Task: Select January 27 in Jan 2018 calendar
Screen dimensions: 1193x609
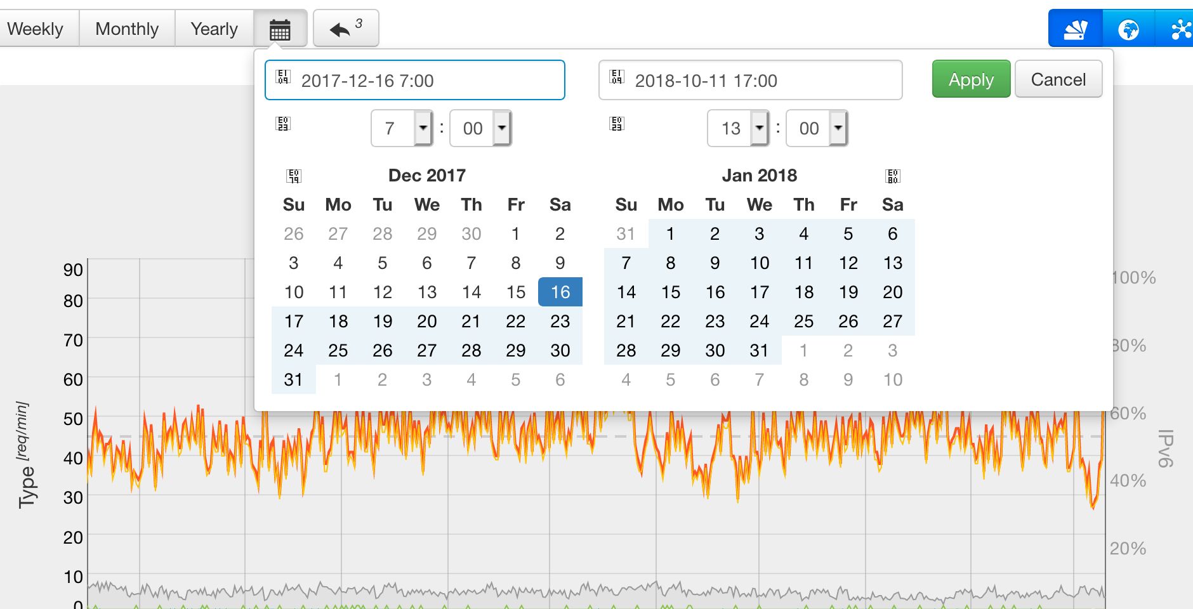Action: tap(893, 321)
